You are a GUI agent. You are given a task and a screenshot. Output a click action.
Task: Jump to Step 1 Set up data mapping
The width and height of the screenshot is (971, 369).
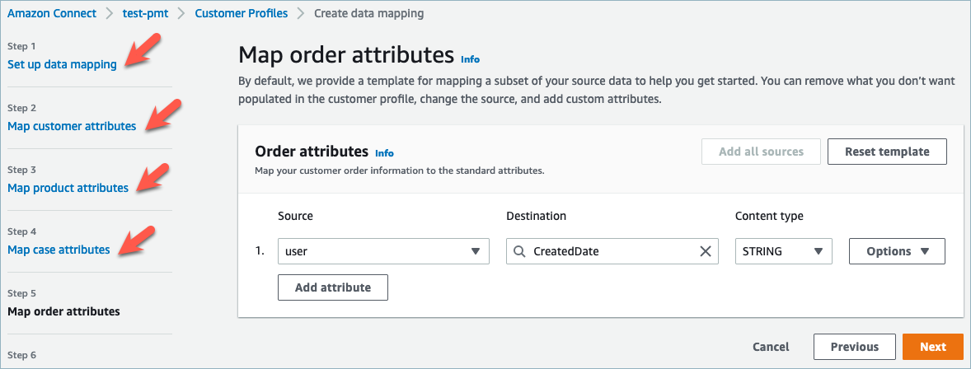click(62, 64)
